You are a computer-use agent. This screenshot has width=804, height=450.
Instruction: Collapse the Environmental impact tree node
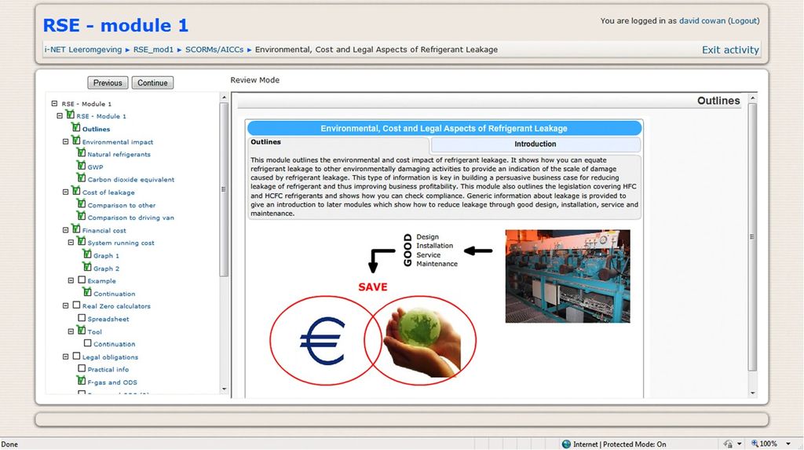pyautogui.click(x=66, y=142)
